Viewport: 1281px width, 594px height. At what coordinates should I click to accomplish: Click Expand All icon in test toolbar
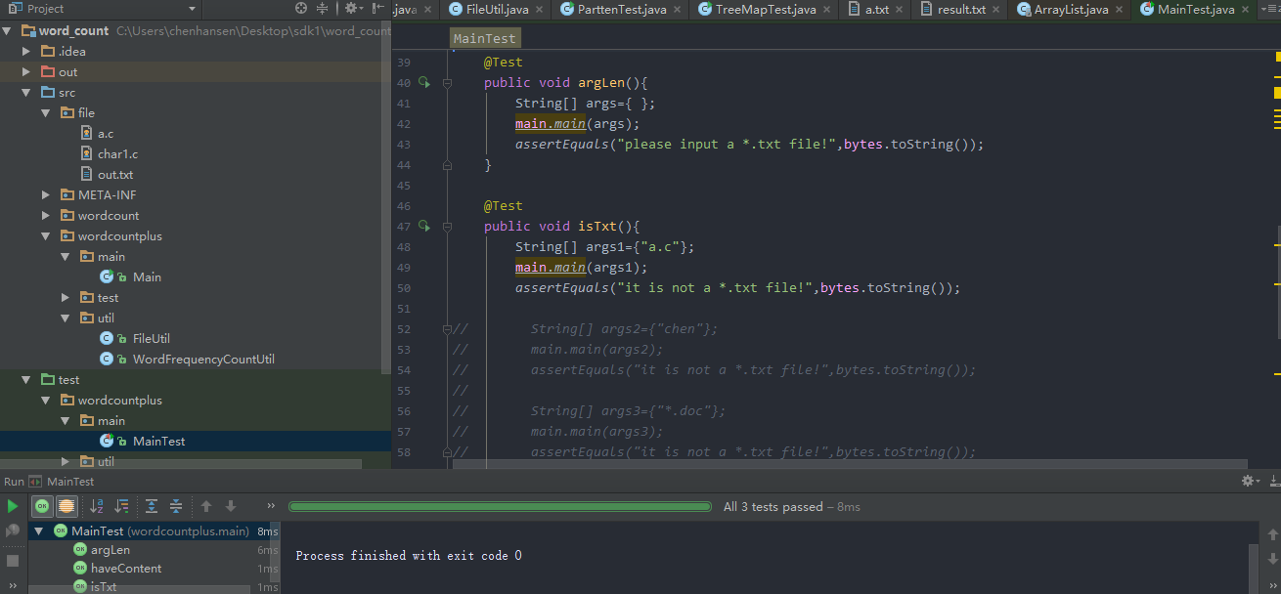[x=152, y=506]
